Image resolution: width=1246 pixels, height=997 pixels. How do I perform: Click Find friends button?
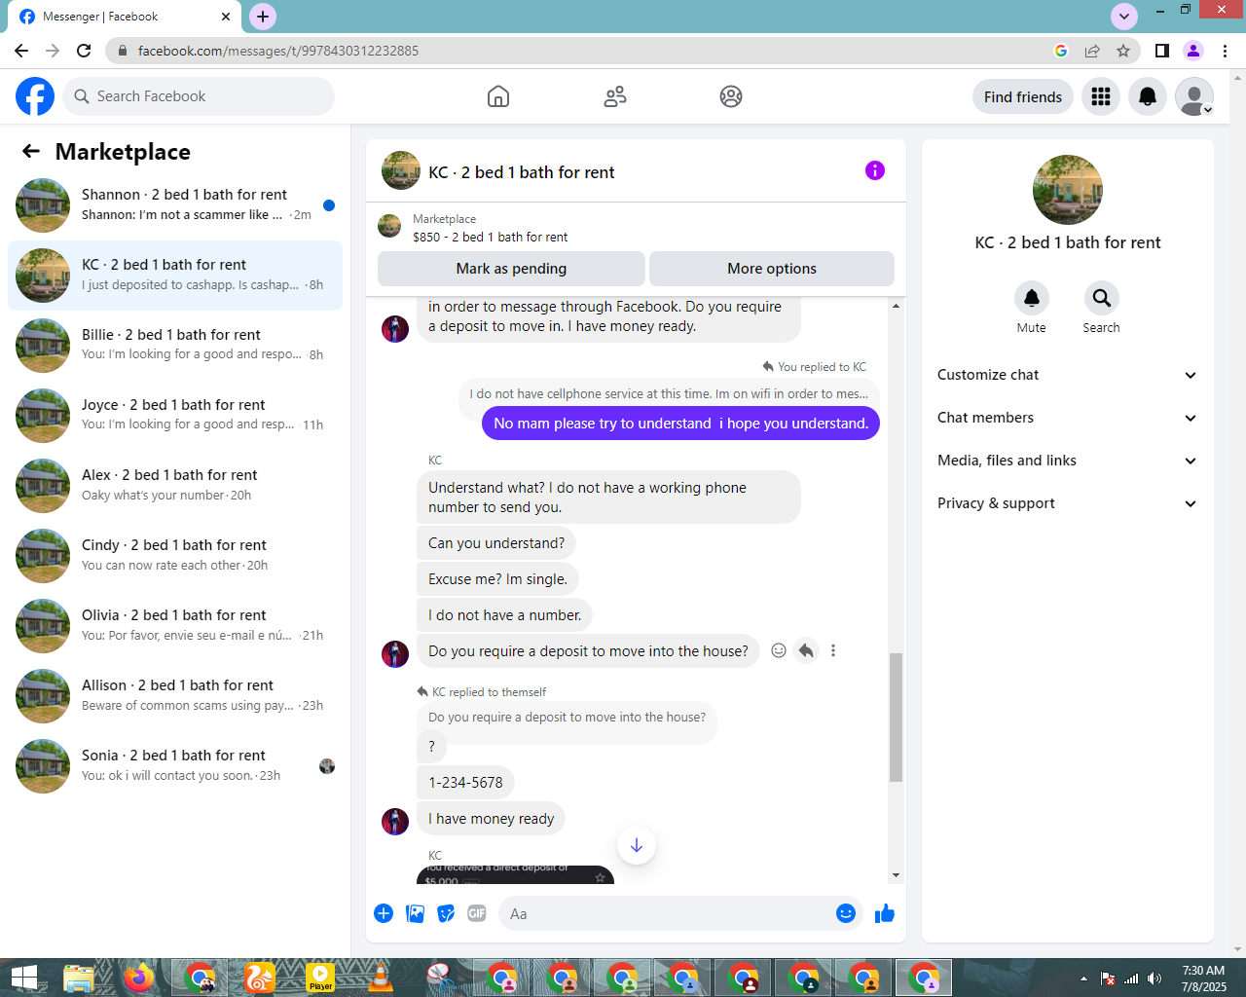pos(1023,96)
